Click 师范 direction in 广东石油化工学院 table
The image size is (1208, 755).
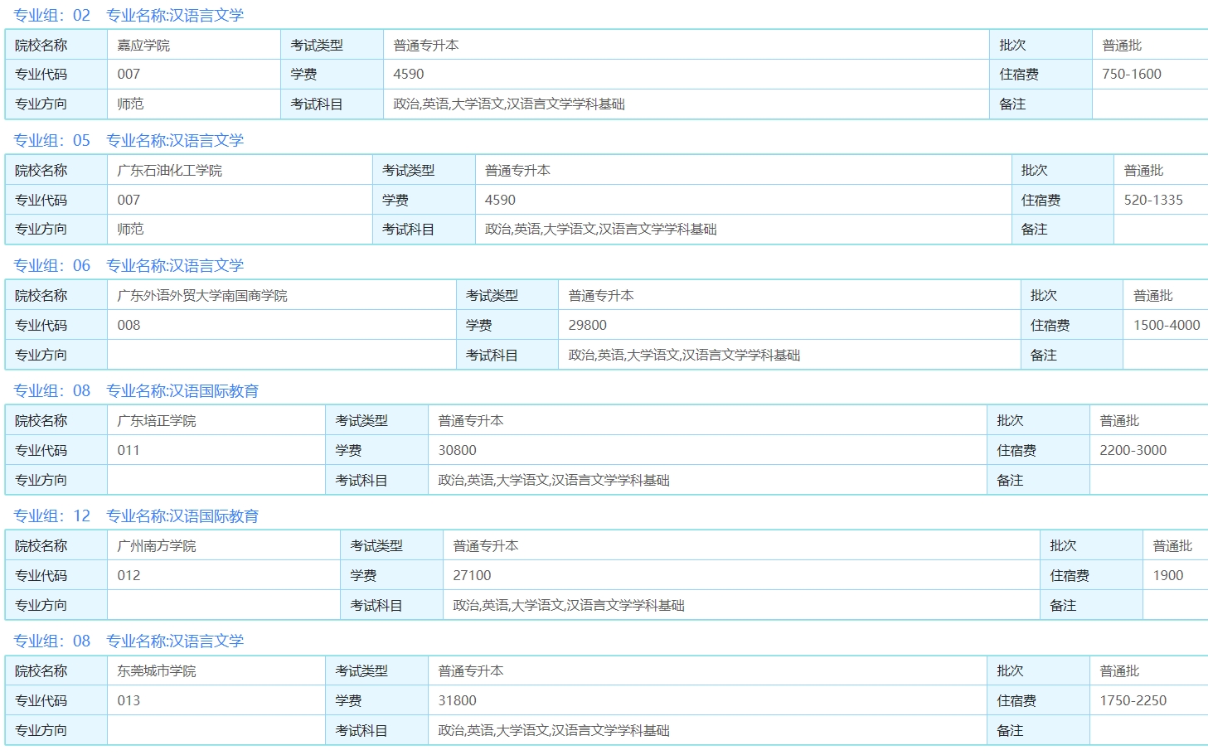(x=130, y=229)
